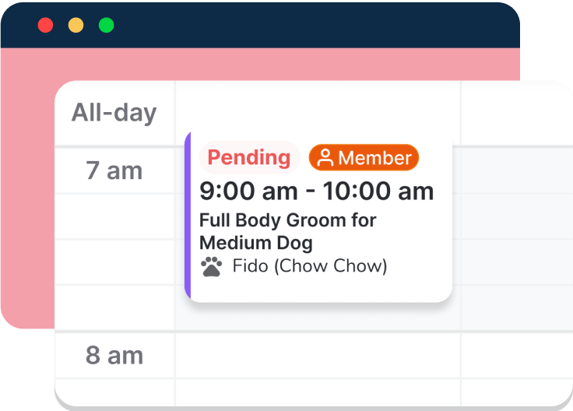Select the 9:00 am - 10:00 am time text

316,191
